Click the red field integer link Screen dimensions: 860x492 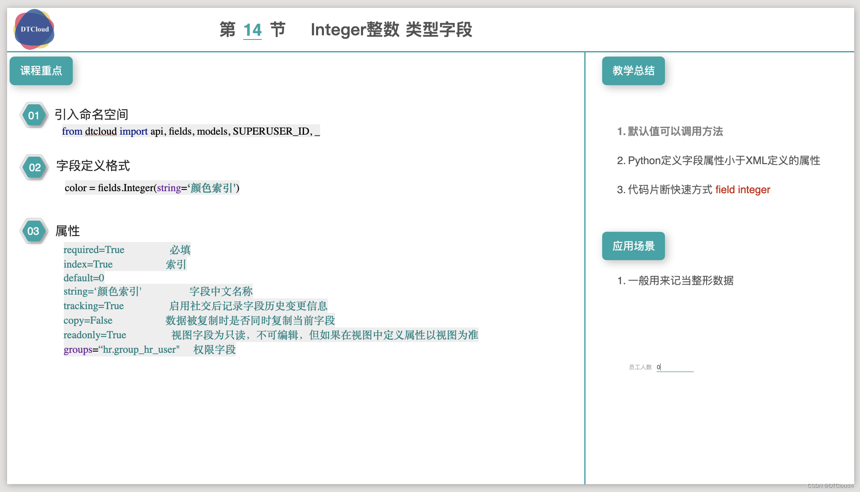click(x=743, y=189)
